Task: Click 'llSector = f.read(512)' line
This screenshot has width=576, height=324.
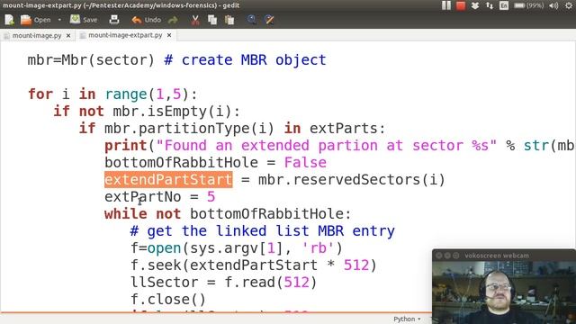Action: coord(224,282)
